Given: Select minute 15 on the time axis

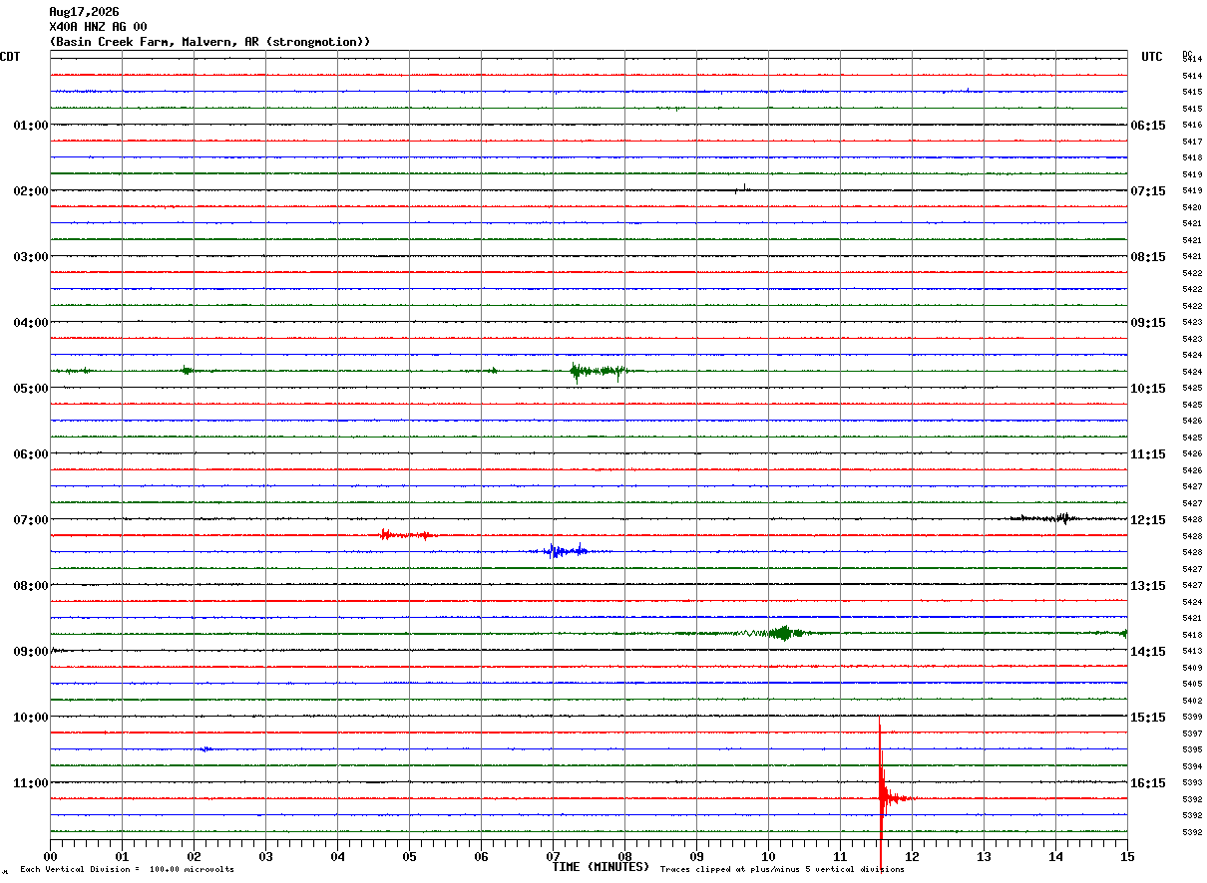Looking at the screenshot, I should tap(1127, 856).
